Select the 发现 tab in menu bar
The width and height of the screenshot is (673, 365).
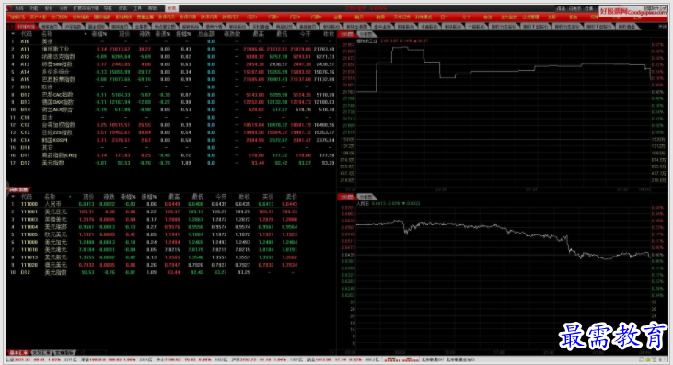click(x=171, y=8)
